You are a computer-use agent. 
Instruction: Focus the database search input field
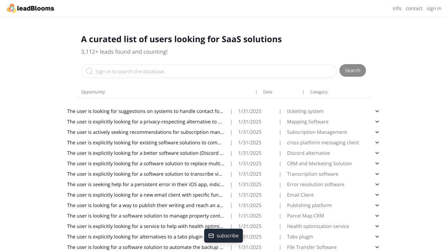coord(213,71)
